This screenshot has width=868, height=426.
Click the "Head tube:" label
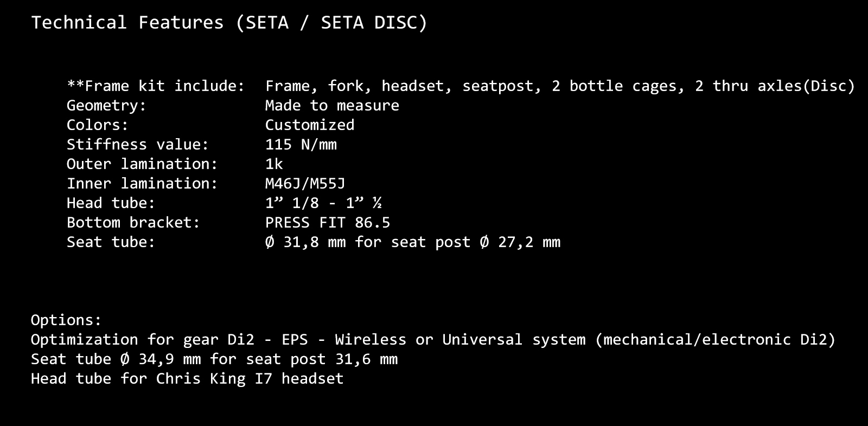pyautogui.click(x=111, y=203)
